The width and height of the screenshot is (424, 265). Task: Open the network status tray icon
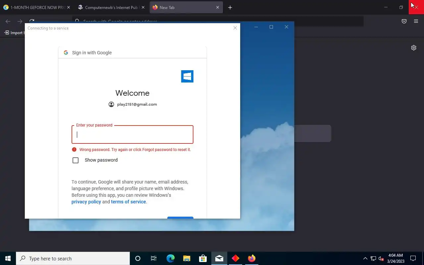[373, 258]
